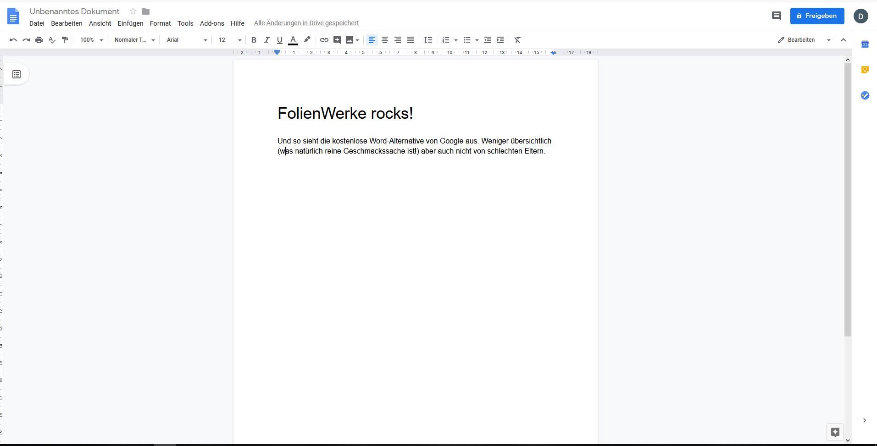Image resolution: width=877 pixels, height=446 pixels.
Task: Apply bulleted list
Action: [x=467, y=40]
